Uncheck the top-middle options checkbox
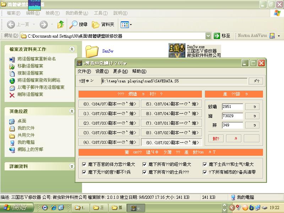The width and height of the screenshot is (284, 213). click(x=145, y=165)
